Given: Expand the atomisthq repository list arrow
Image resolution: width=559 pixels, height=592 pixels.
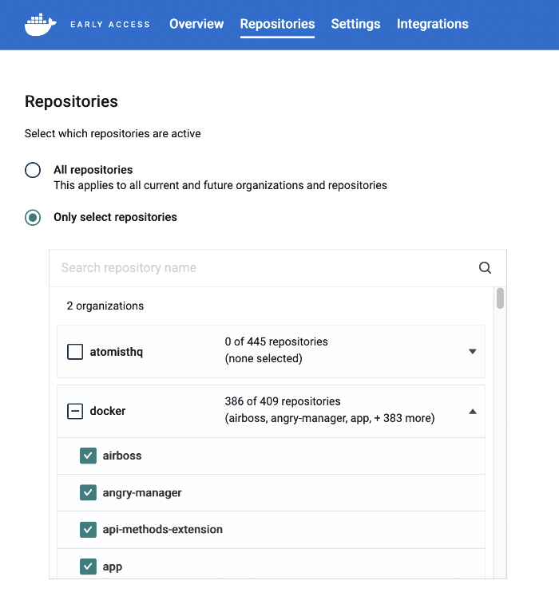Looking at the screenshot, I should pos(473,352).
